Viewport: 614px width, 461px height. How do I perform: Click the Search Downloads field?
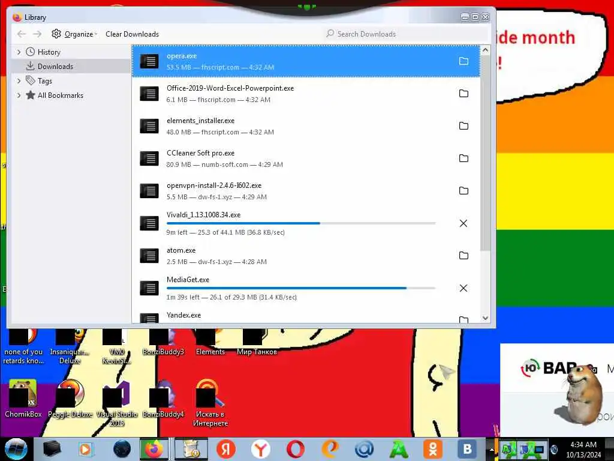tap(405, 34)
